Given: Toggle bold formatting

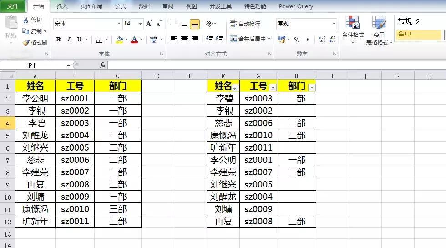Looking at the screenshot, I should (58, 40).
